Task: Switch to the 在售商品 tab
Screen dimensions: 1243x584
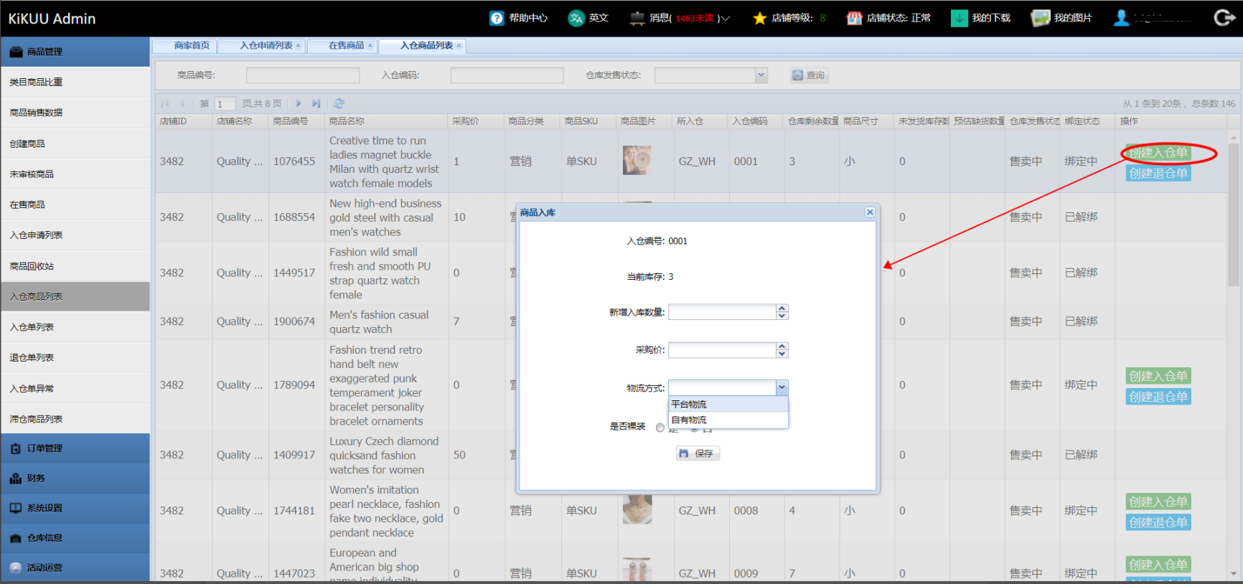Action: point(346,46)
